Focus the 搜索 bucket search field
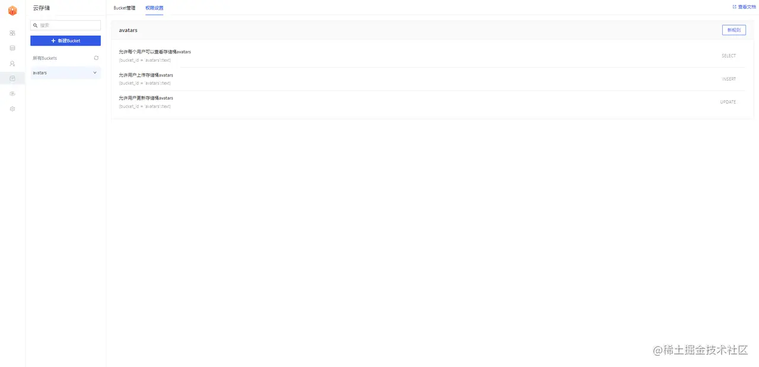 [65, 25]
